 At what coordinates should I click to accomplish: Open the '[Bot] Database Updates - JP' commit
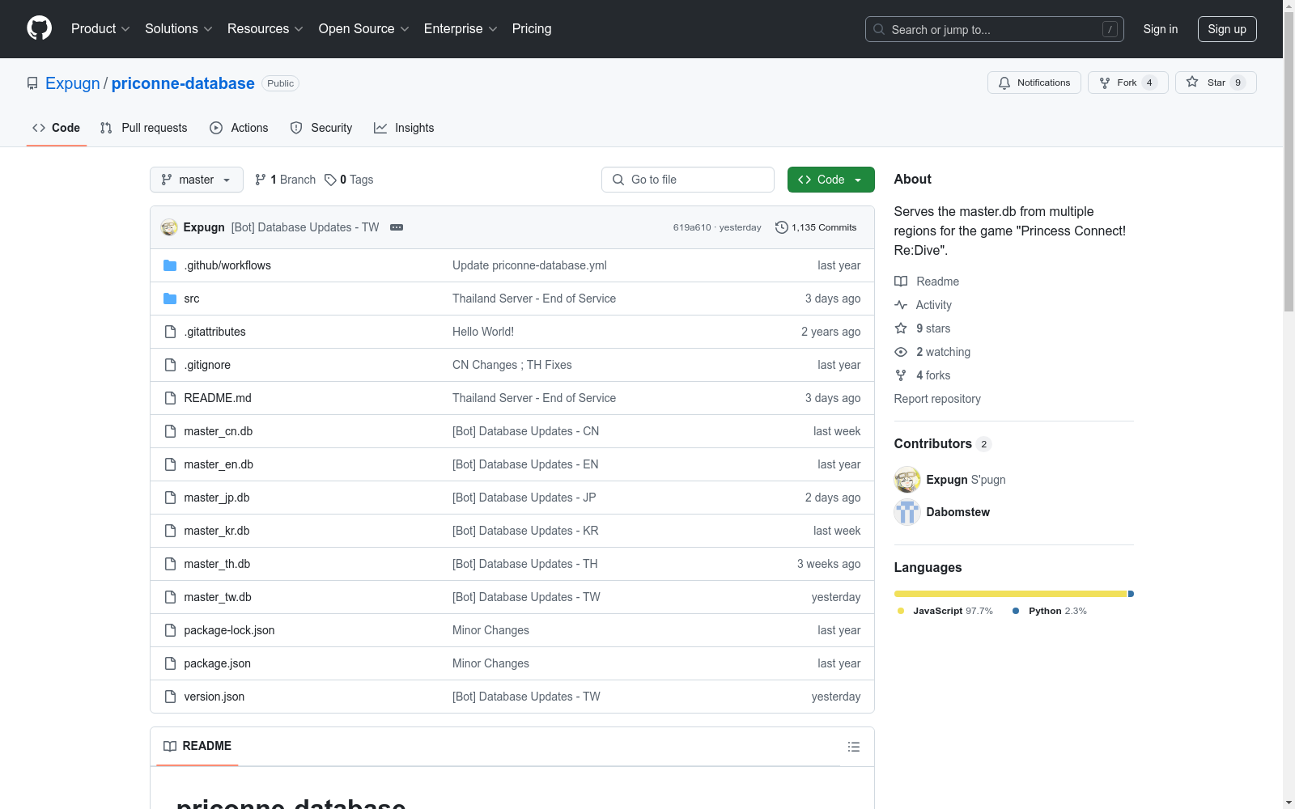pos(524,498)
